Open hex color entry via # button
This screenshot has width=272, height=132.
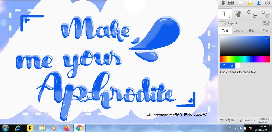point(232,65)
